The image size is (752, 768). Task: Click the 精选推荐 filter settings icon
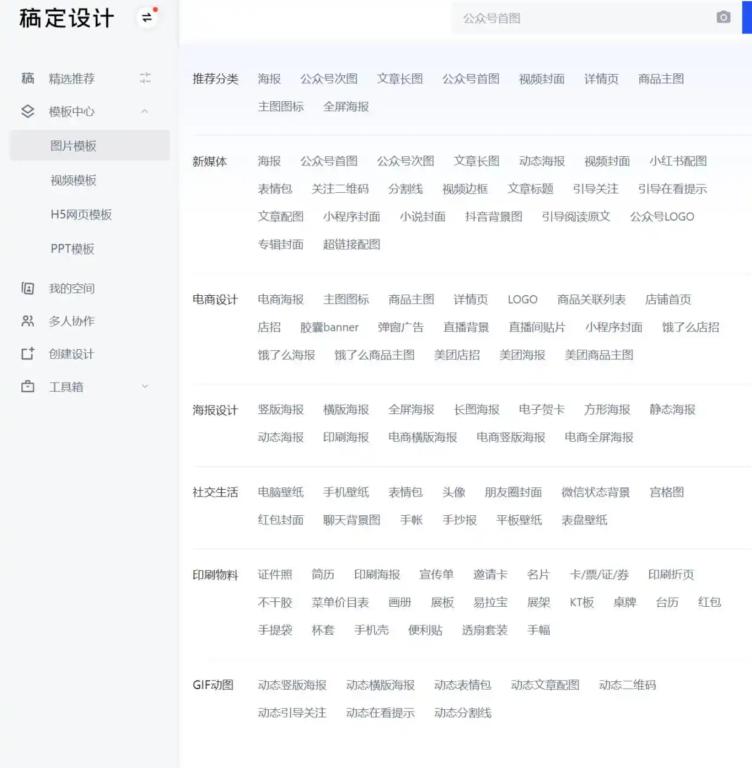145,78
